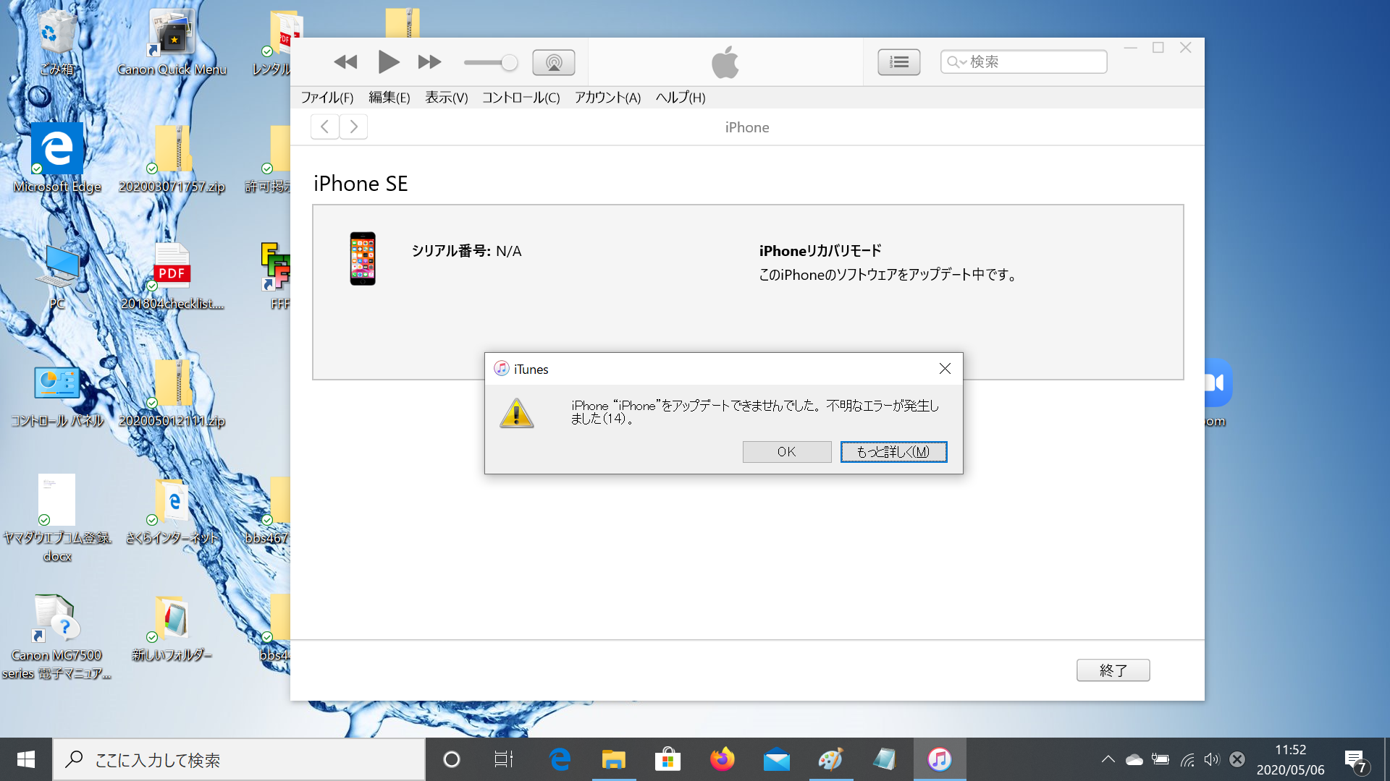
Task: Click the rewind previous track button
Action: [345, 62]
